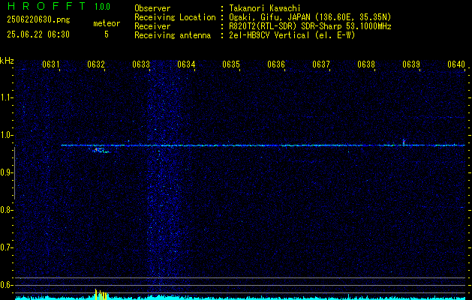The height and width of the screenshot is (300, 472).
Task: Click the gray vertical frequency range bar
Action: click(x=15, y=173)
